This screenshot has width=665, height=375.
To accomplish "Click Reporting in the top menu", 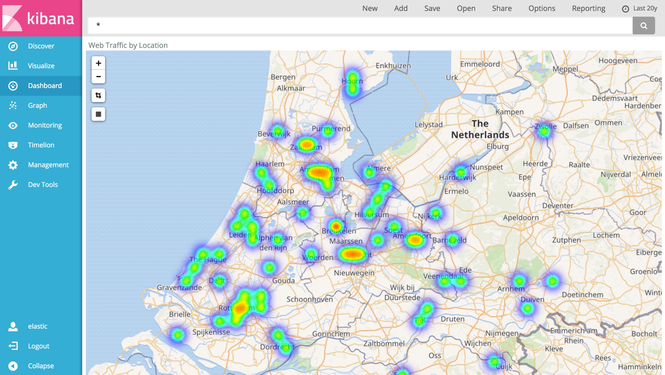I will 589,9.
